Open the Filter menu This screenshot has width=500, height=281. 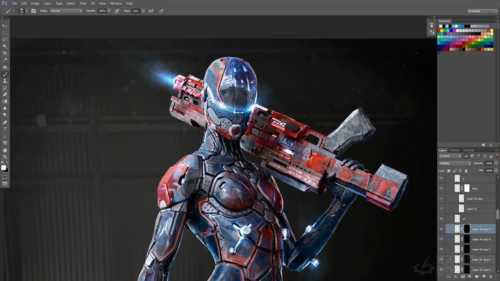pos(83,3)
